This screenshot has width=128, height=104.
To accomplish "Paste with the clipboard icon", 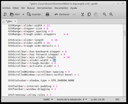I will tap(96, 15).
